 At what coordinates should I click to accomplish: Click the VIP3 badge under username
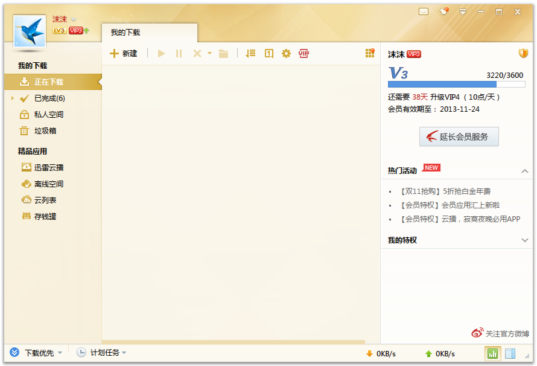pos(75,30)
